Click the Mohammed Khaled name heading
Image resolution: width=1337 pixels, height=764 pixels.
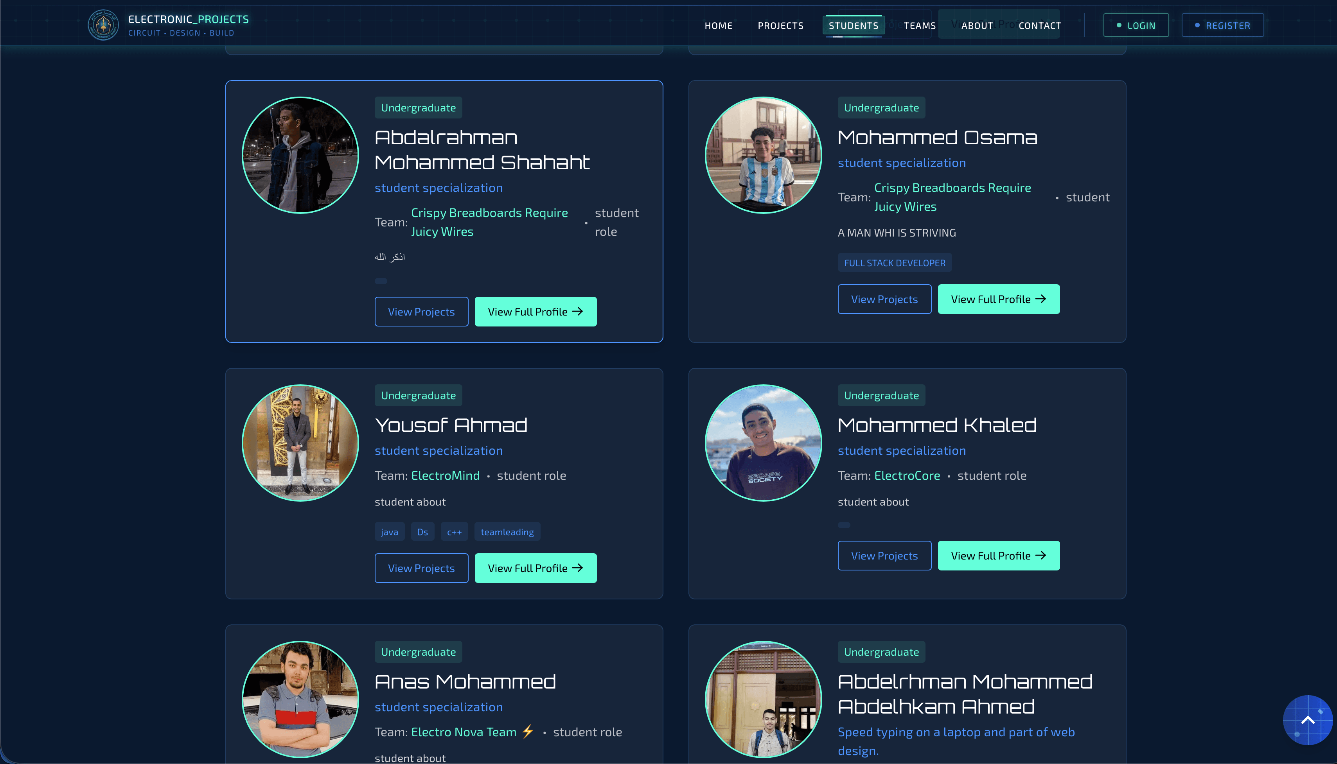937,425
